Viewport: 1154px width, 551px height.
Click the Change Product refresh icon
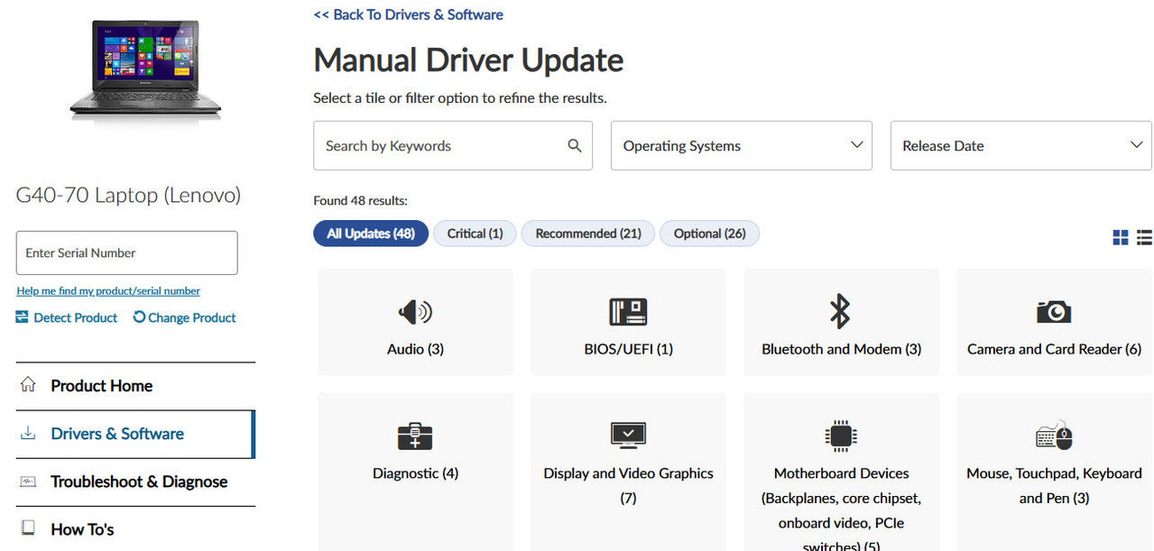point(139,317)
